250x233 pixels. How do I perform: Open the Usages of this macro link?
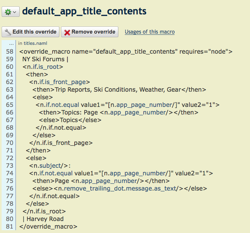(150, 32)
